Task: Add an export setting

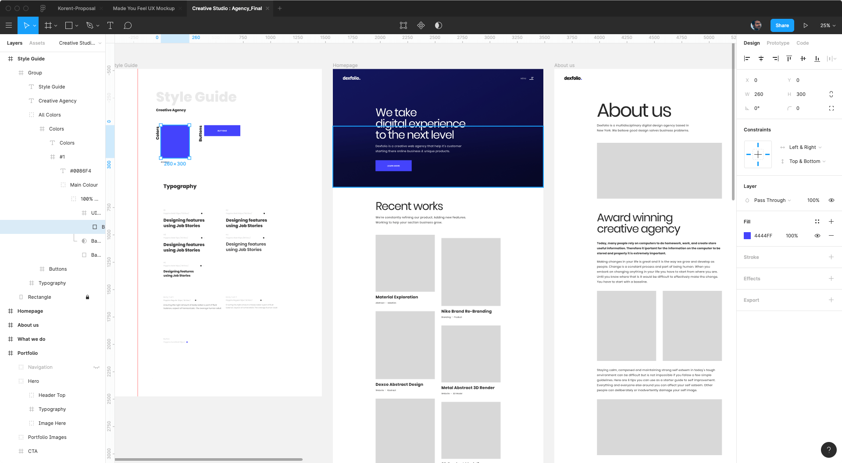Action: [x=831, y=300]
